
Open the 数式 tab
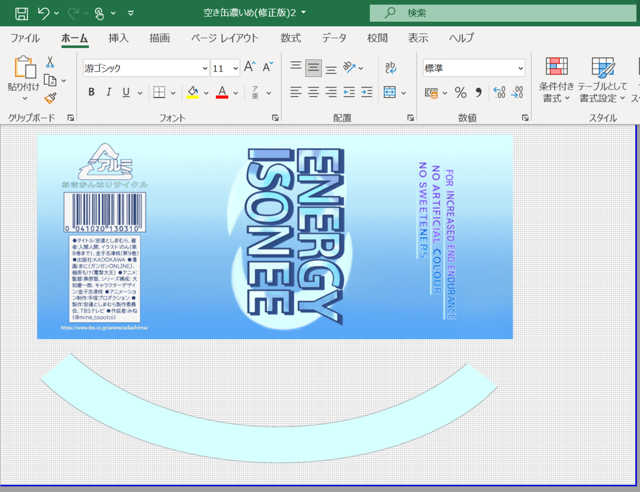pyautogui.click(x=291, y=38)
